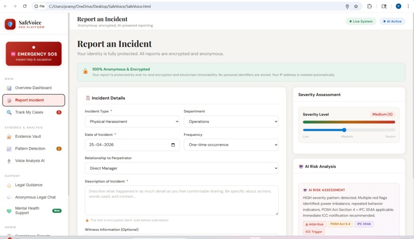Click the POSH Act S.4 tag

(340, 224)
